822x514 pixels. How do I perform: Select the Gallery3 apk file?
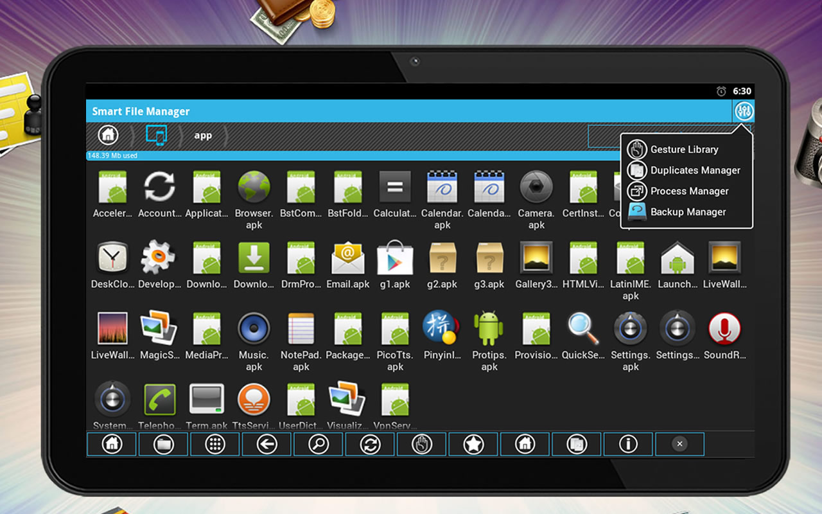[x=536, y=265]
